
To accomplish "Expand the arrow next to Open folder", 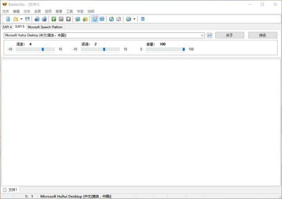I will (x=21, y=19).
